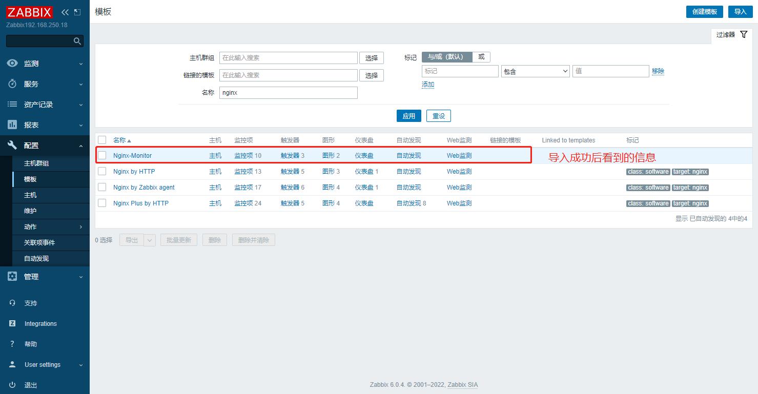Open Nginx by Zabbix agent template

[x=144, y=188]
